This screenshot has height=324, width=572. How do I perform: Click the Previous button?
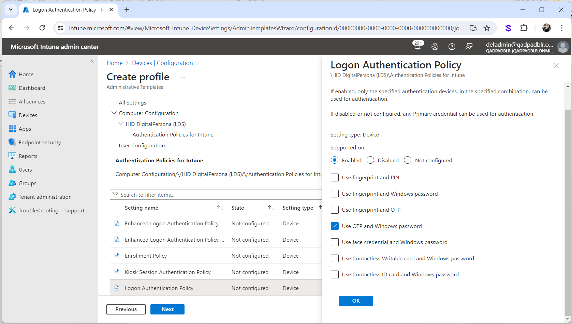tap(126, 309)
